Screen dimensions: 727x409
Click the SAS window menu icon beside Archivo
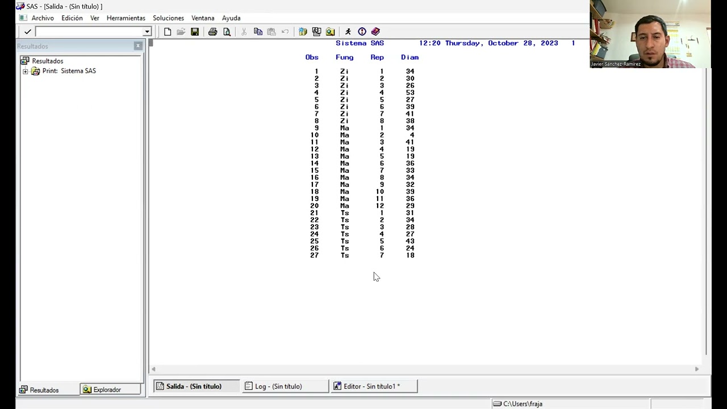pos(23,18)
